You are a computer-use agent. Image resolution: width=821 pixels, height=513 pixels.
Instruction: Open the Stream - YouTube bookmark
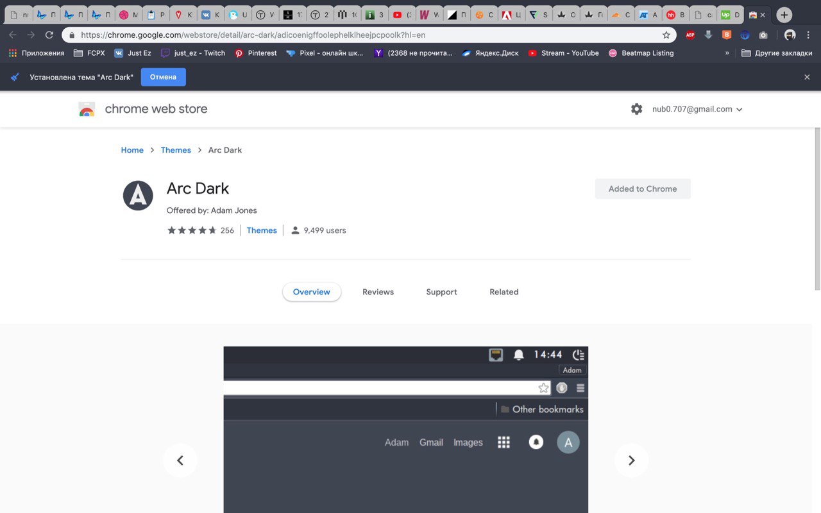pos(563,53)
